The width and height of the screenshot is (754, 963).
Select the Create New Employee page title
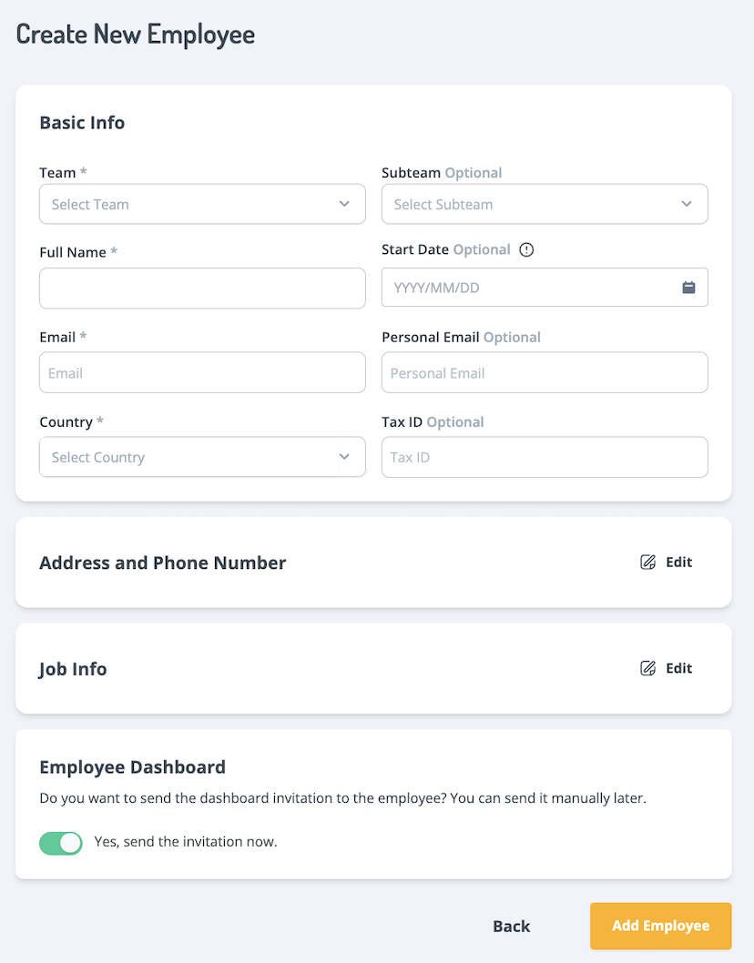(135, 34)
